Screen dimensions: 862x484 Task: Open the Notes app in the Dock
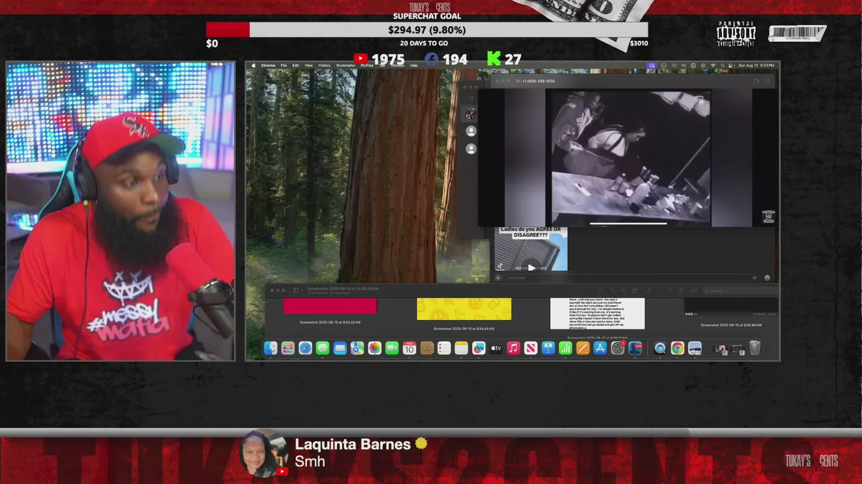click(x=461, y=348)
